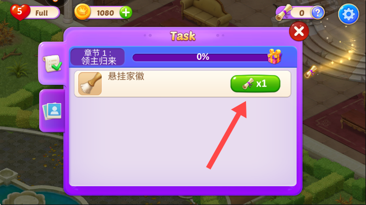
Task: Switch to the photo album tab
Action: 52,111
